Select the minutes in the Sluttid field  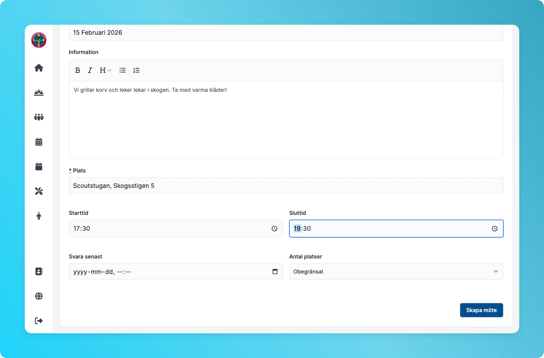coord(307,229)
